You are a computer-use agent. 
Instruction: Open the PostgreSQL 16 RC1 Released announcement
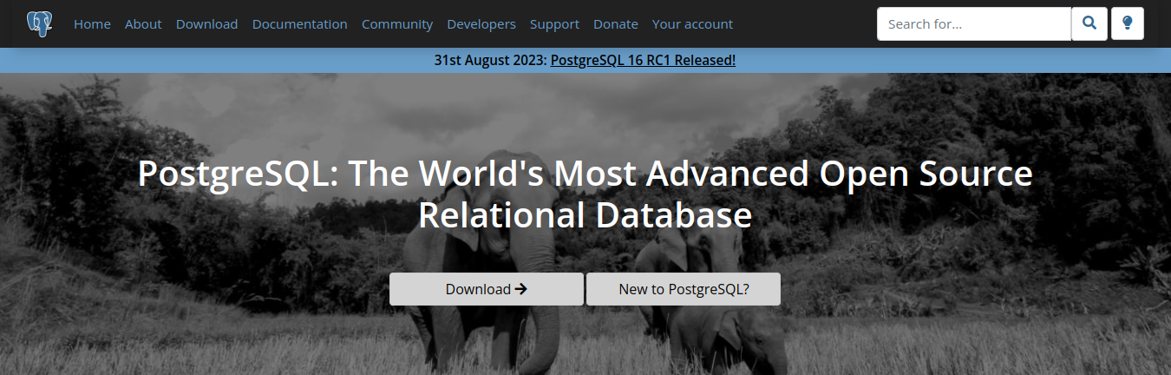643,60
